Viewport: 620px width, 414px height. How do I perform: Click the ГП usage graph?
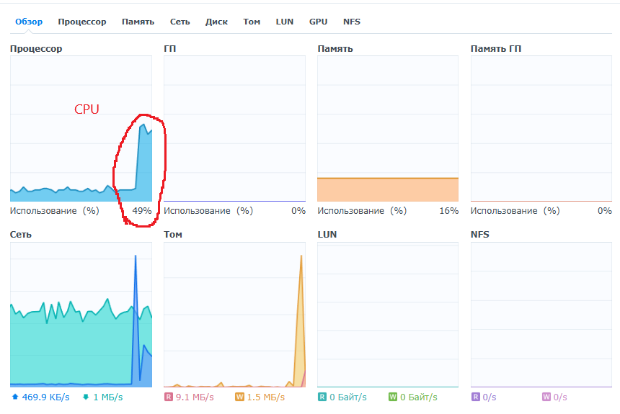[234, 129]
